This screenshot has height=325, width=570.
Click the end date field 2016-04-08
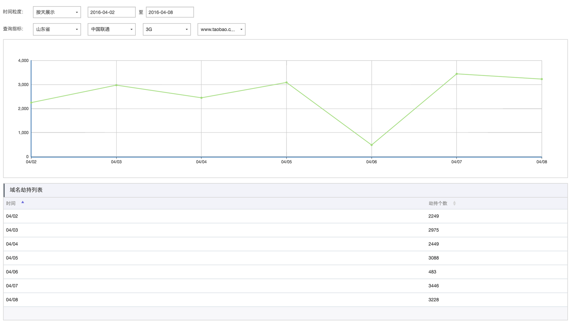170,12
